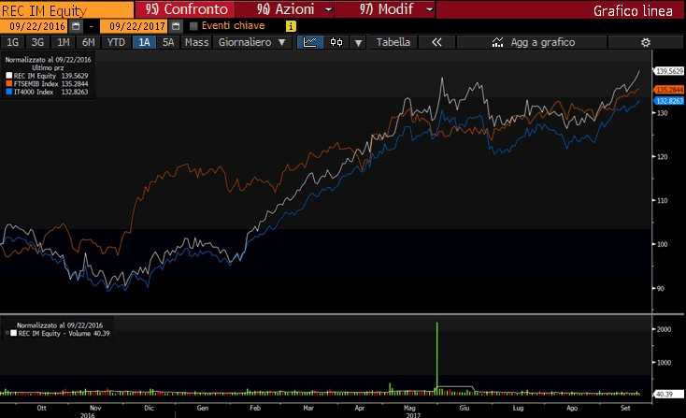Select the line chart type icon
Image resolution: width=686 pixels, height=418 pixels.
coord(310,42)
